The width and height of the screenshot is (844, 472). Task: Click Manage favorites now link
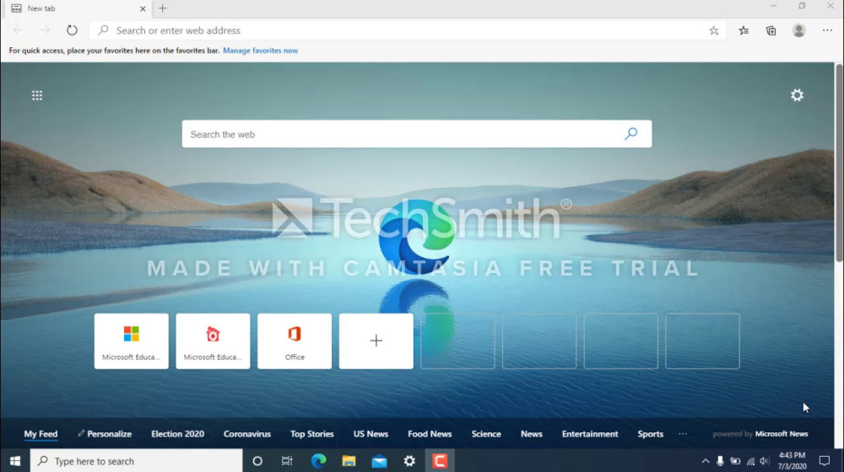point(261,51)
